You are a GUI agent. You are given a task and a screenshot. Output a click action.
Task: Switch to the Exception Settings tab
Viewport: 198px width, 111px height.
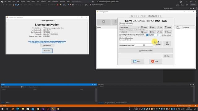pos(110,103)
